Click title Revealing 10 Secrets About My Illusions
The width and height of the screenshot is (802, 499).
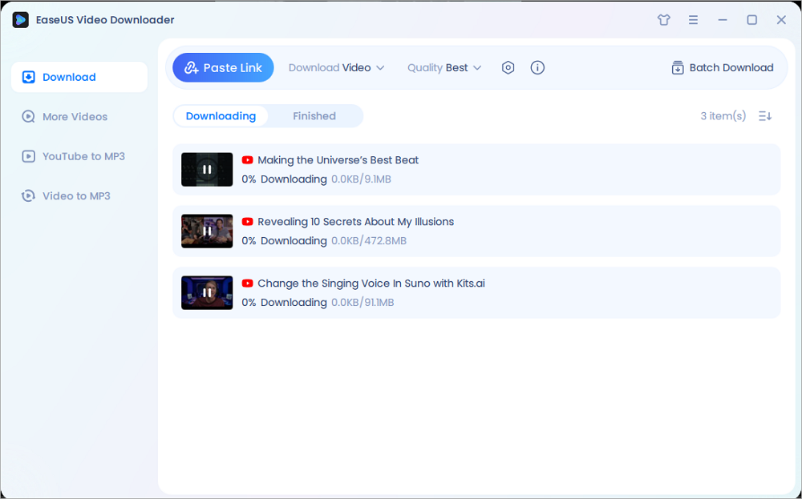pos(355,222)
